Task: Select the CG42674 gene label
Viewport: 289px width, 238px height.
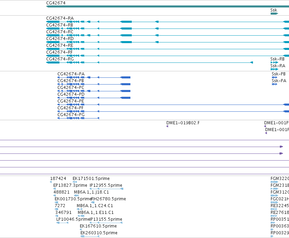Action: [56, 3]
